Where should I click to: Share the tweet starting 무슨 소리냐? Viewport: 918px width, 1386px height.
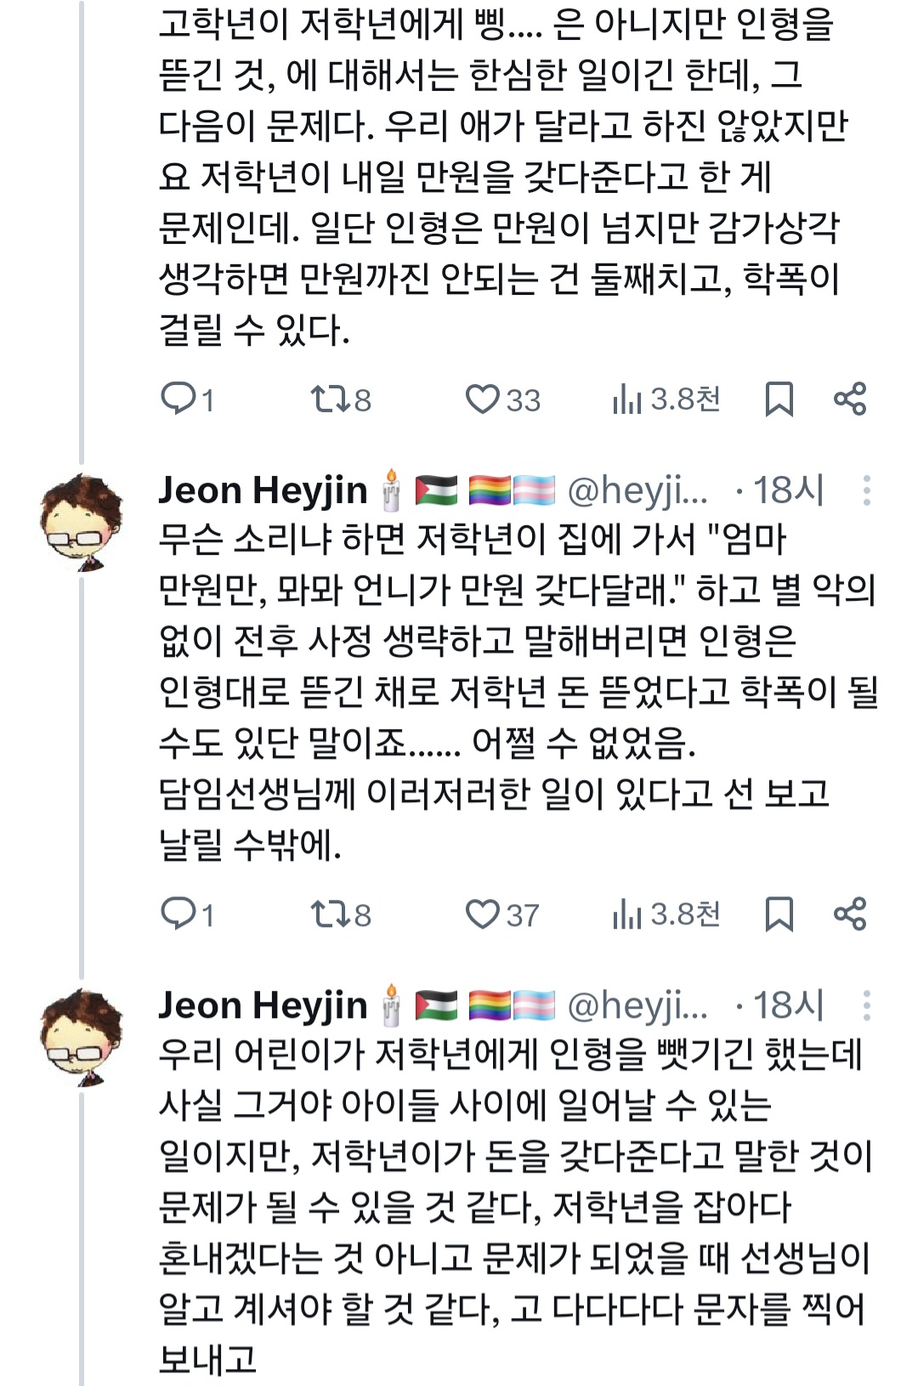tap(850, 914)
